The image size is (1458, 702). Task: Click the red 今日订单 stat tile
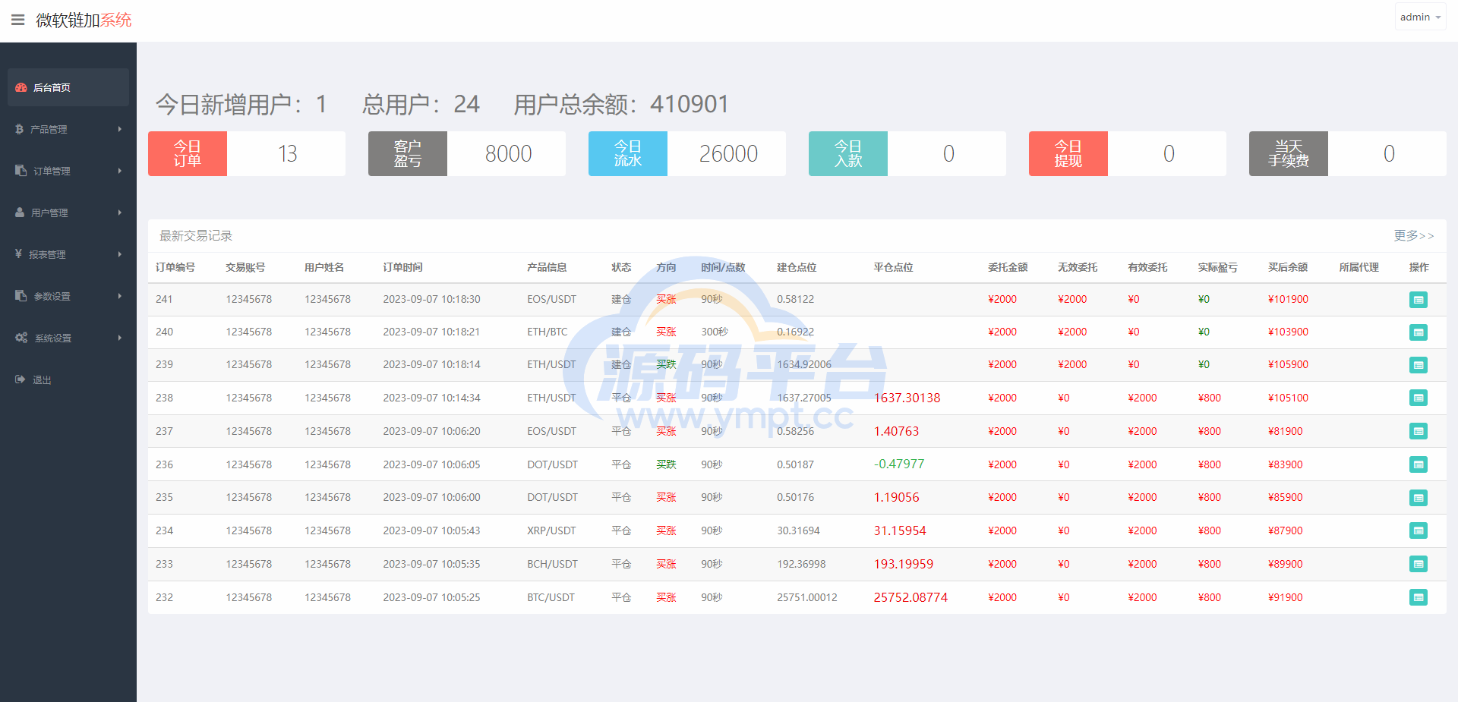[188, 153]
